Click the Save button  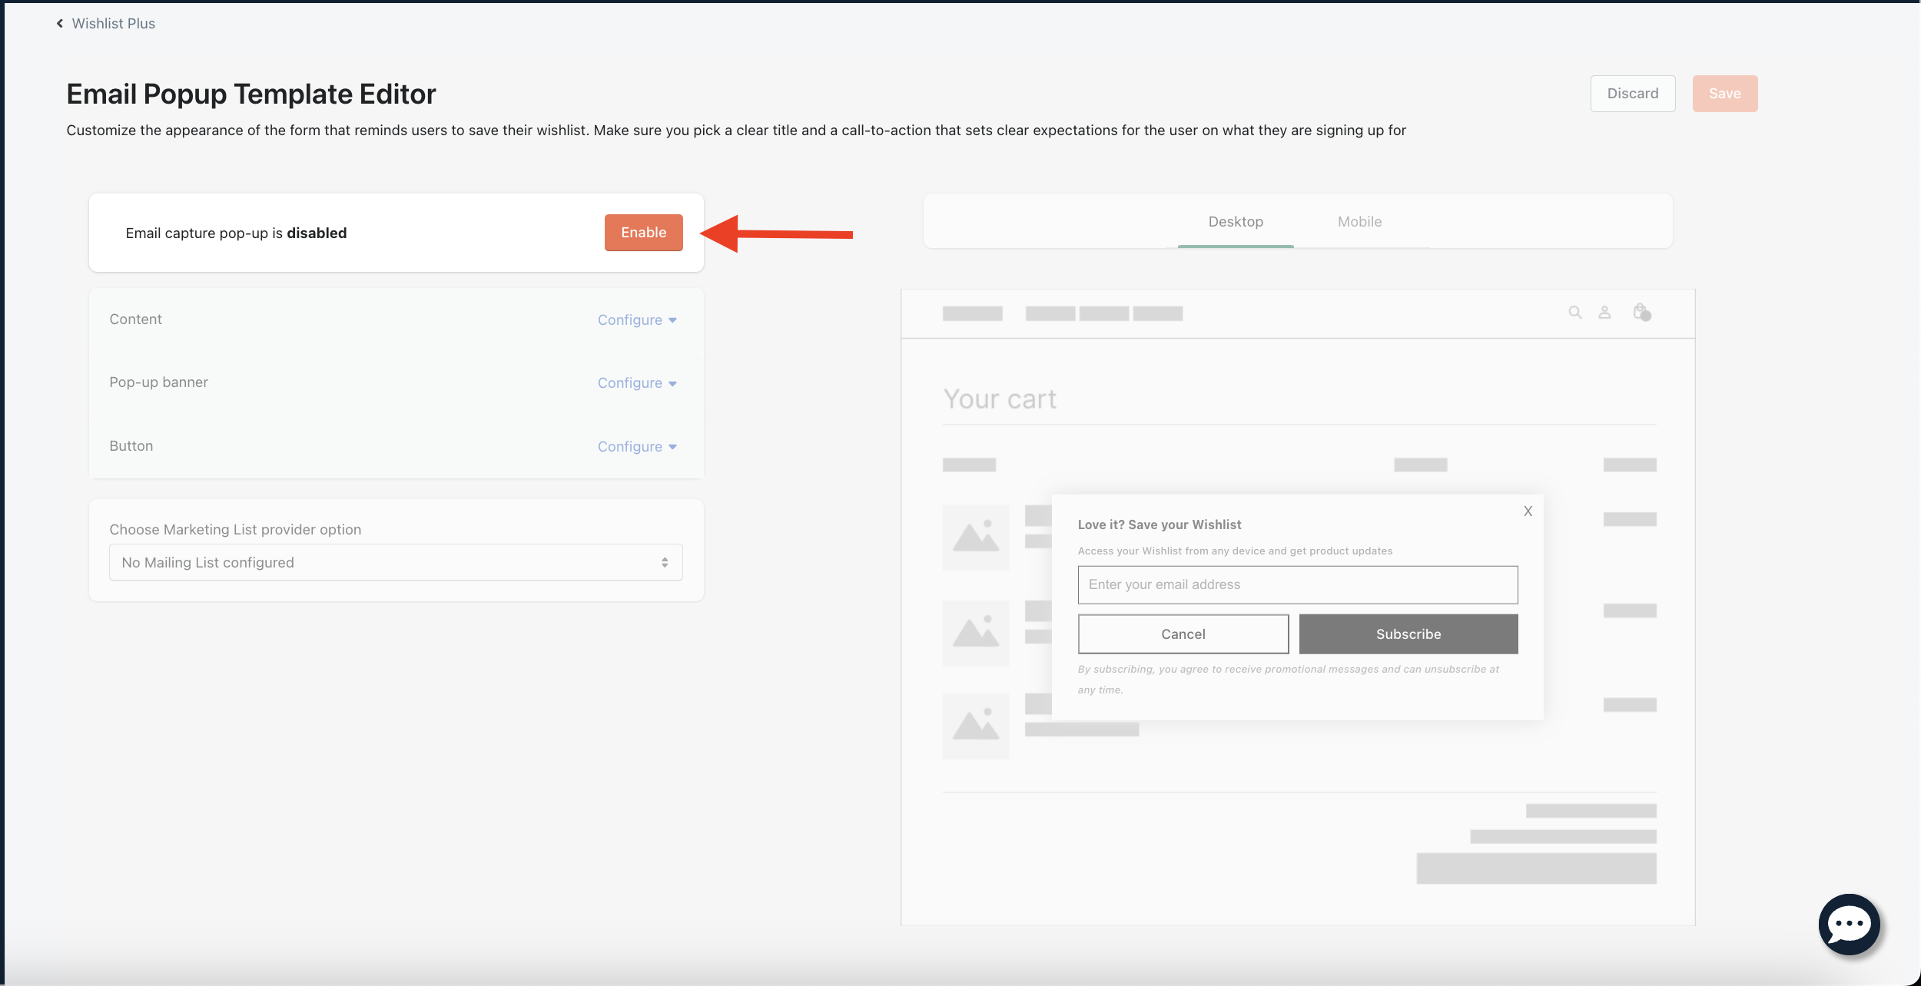tap(1724, 94)
